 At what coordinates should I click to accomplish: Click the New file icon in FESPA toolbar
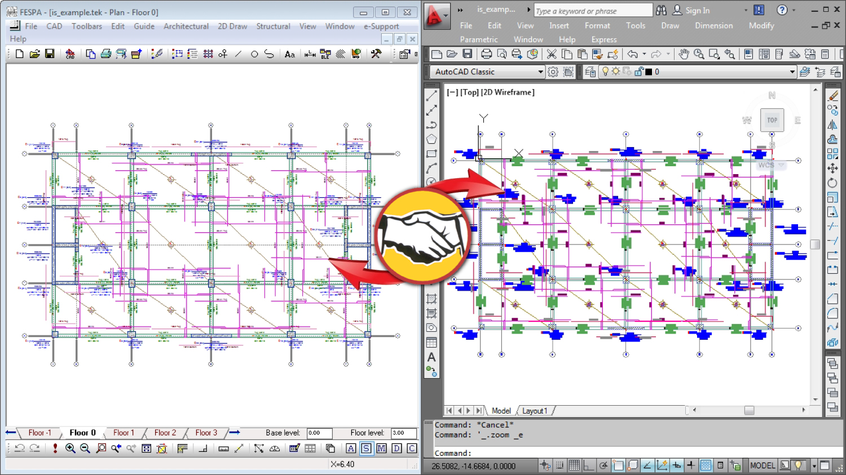[20, 54]
